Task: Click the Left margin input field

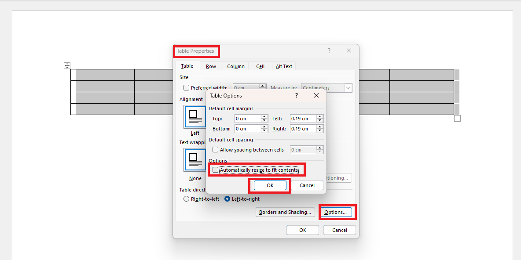Action: [303, 119]
